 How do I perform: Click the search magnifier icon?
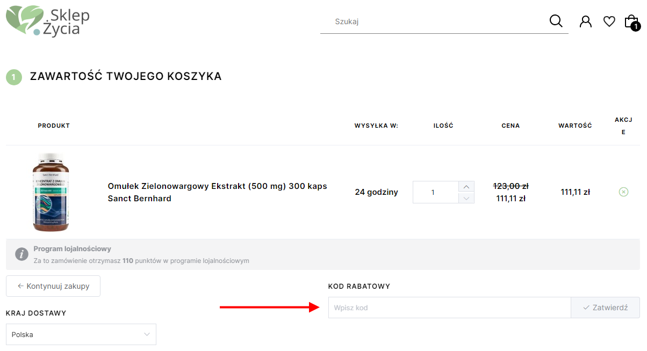tap(556, 21)
